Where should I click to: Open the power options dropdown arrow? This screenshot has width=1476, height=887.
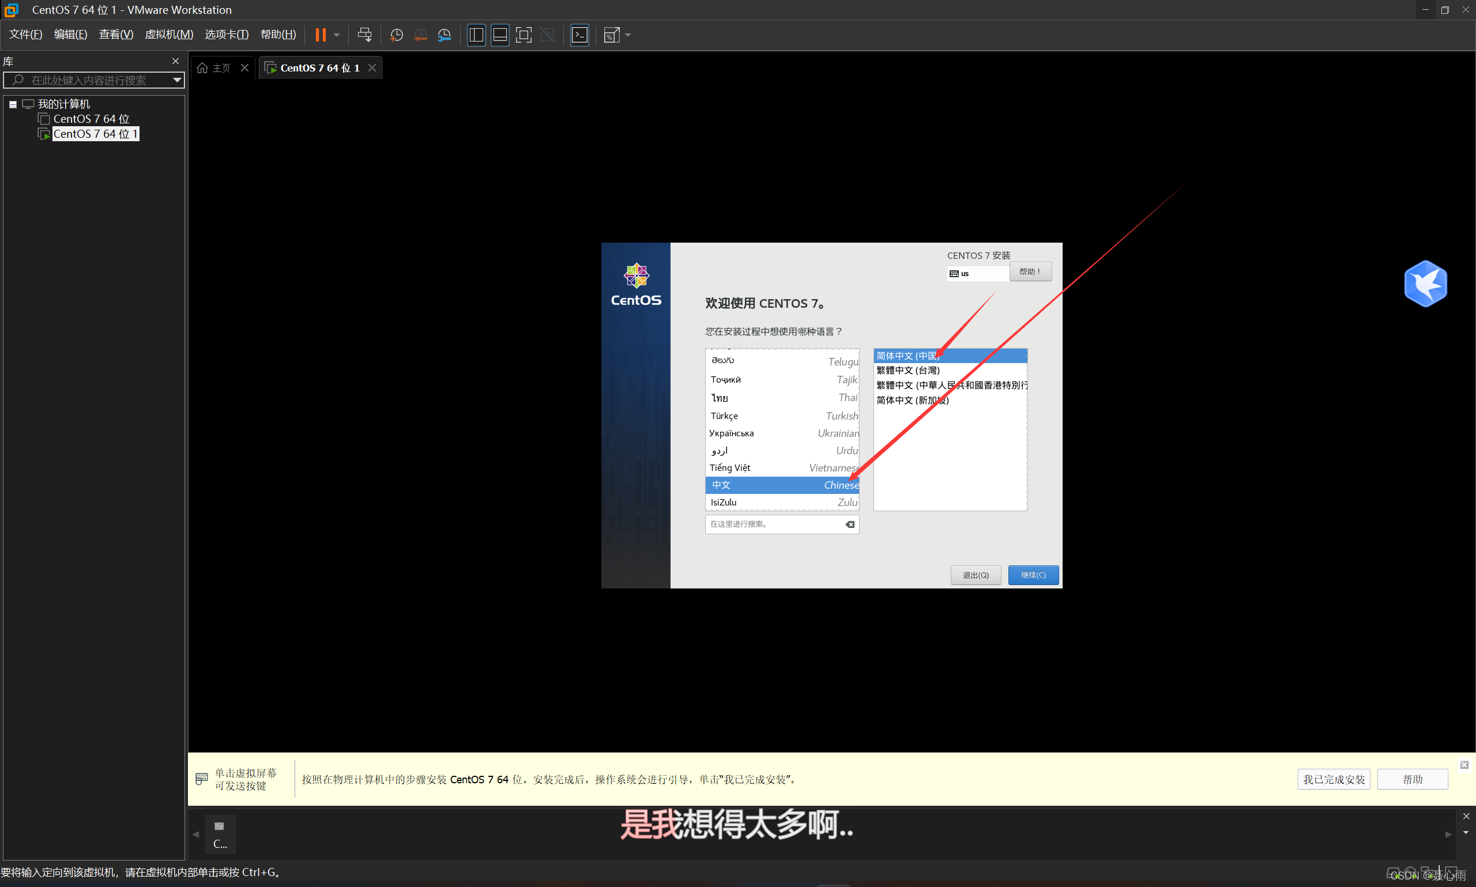tap(337, 35)
